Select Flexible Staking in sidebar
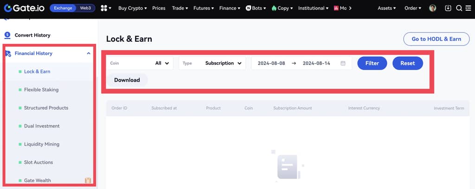The height and width of the screenshot is (189, 475). click(41, 90)
